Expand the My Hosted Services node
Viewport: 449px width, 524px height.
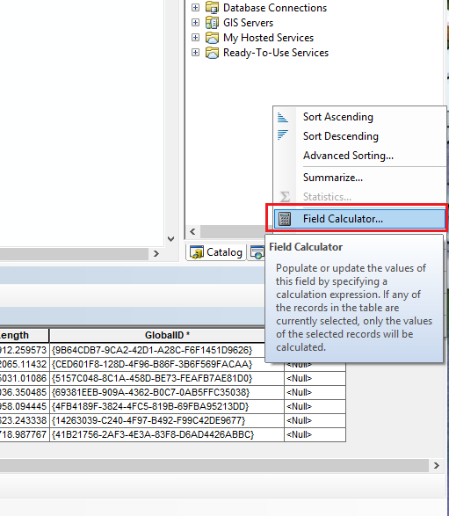195,38
